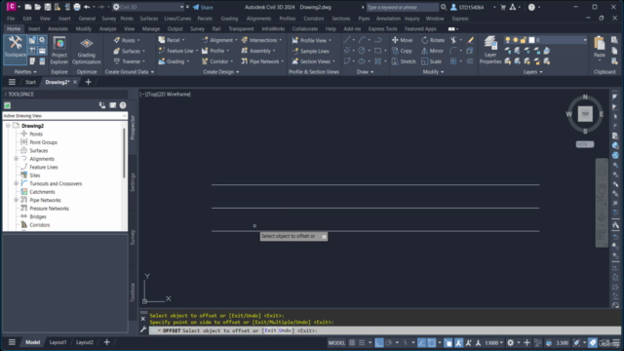
Task: Toggle the layer lock icon in layer dropdown
Action: pos(524,40)
